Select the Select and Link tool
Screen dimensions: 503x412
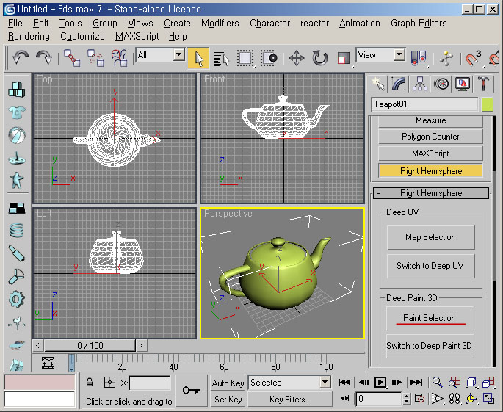[x=72, y=58]
